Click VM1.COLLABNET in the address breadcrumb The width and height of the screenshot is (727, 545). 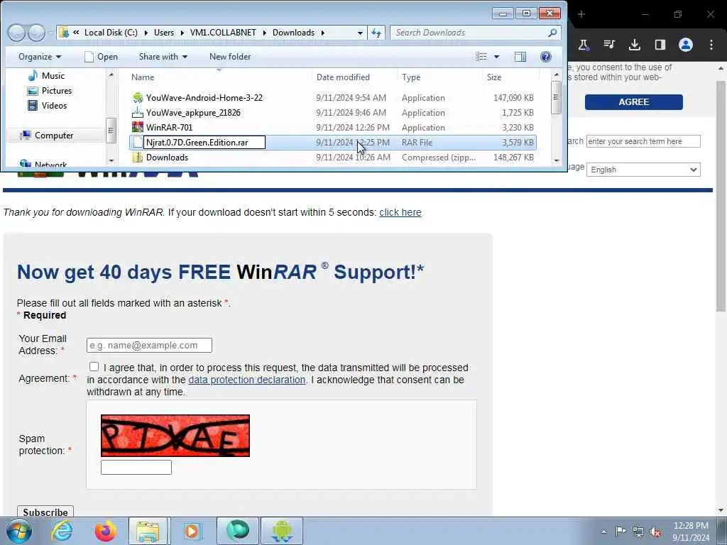(x=223, y=33)
